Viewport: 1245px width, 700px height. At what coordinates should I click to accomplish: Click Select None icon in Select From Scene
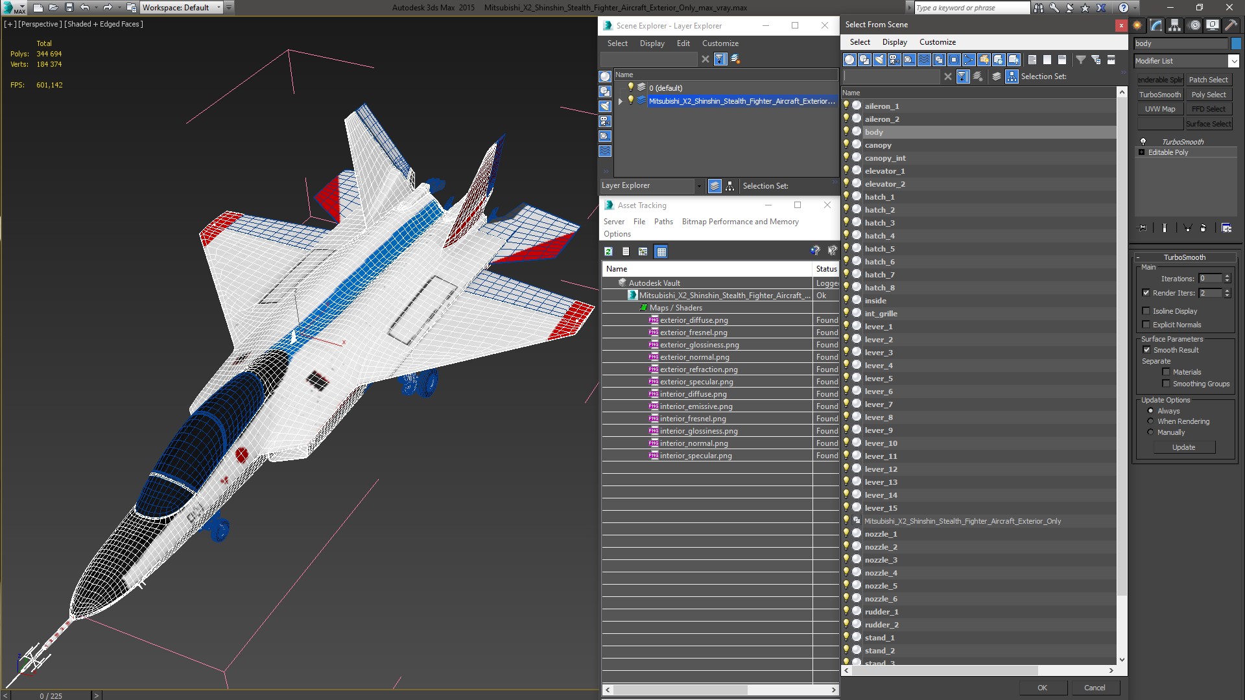point(1047,60)
